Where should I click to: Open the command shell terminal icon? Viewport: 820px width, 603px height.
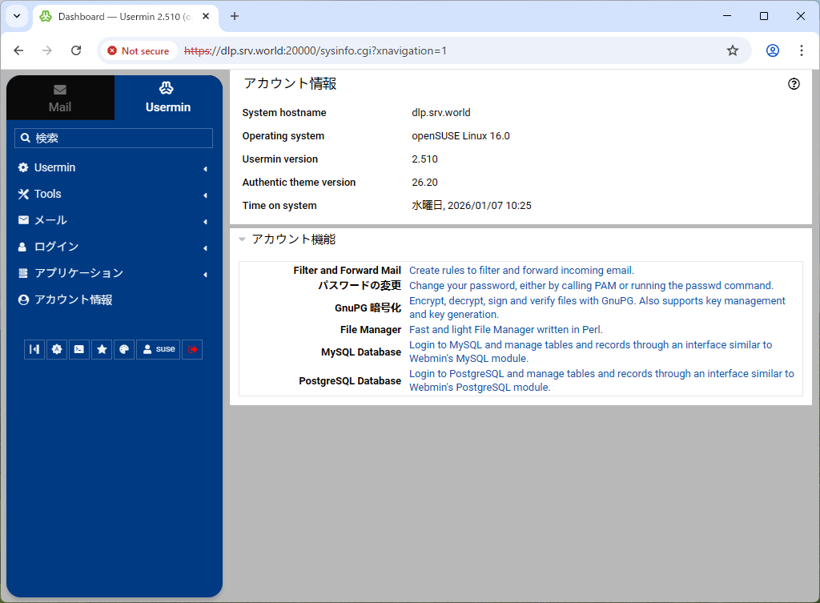tap(79, 349)
